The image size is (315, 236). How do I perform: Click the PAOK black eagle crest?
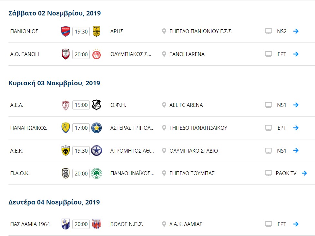point(66,173)
